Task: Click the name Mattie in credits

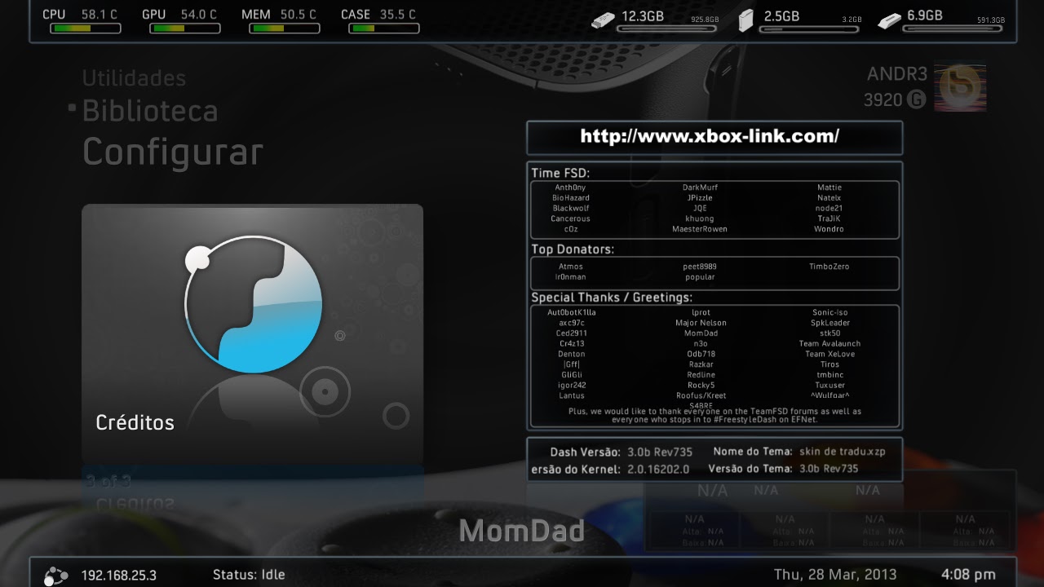Action: tap(829, 188)
